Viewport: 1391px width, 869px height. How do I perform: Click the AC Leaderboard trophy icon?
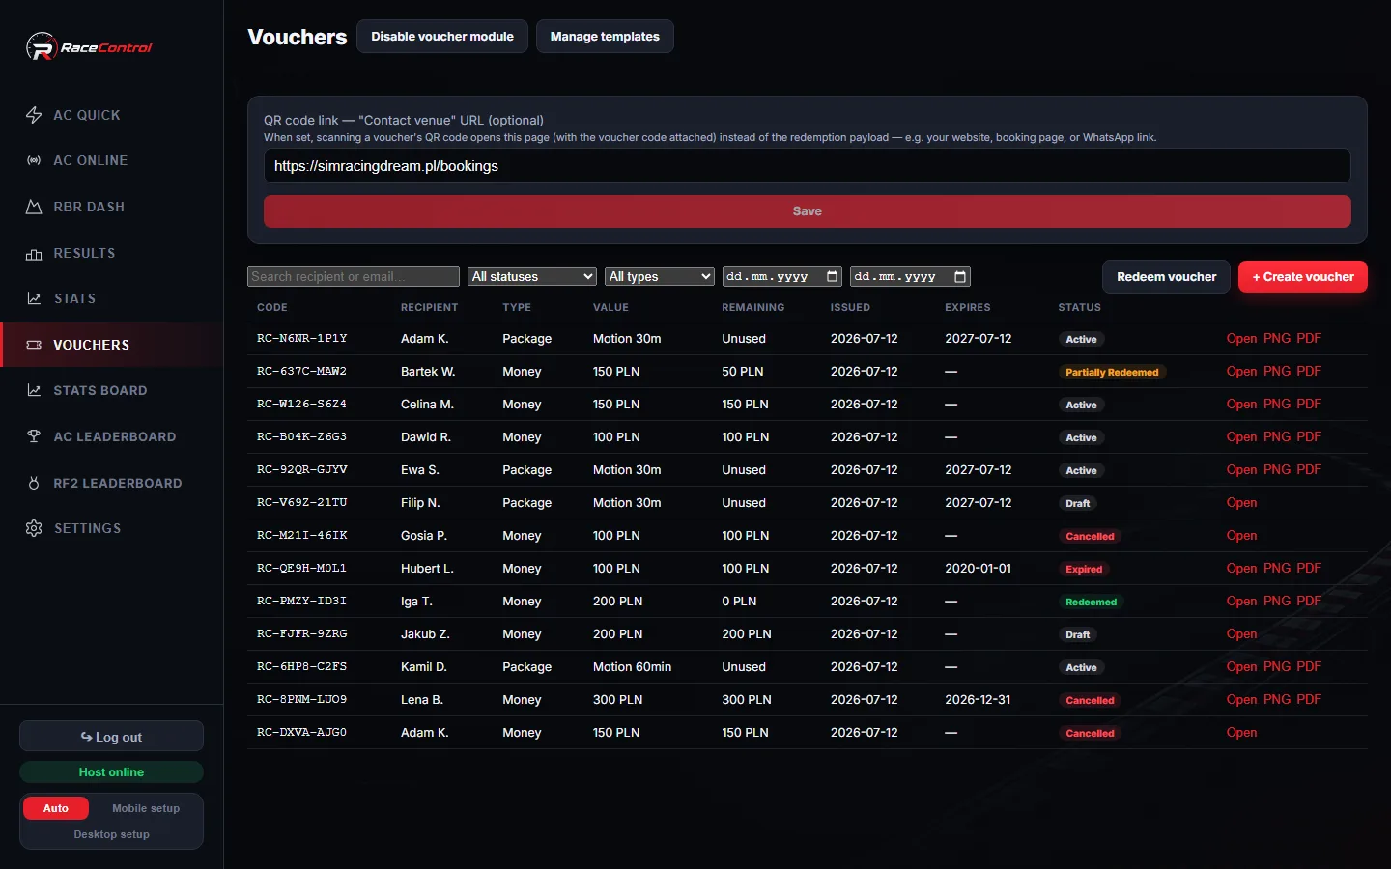34,436
